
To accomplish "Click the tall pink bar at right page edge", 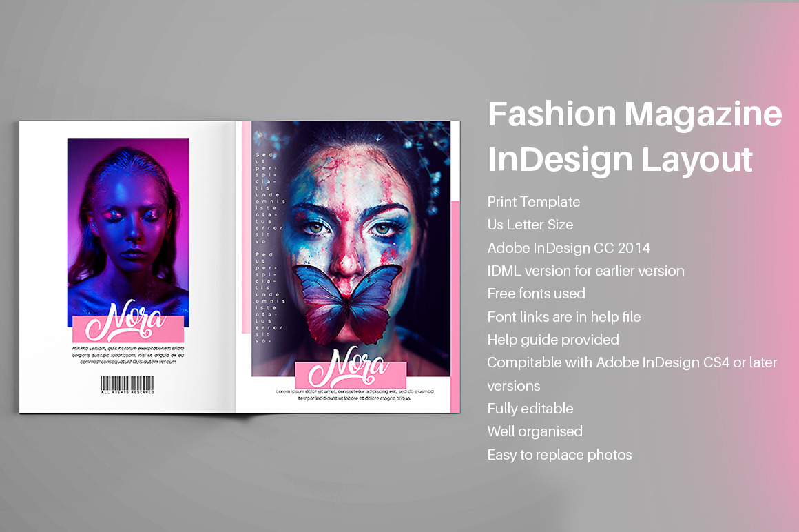I will 455,306.
